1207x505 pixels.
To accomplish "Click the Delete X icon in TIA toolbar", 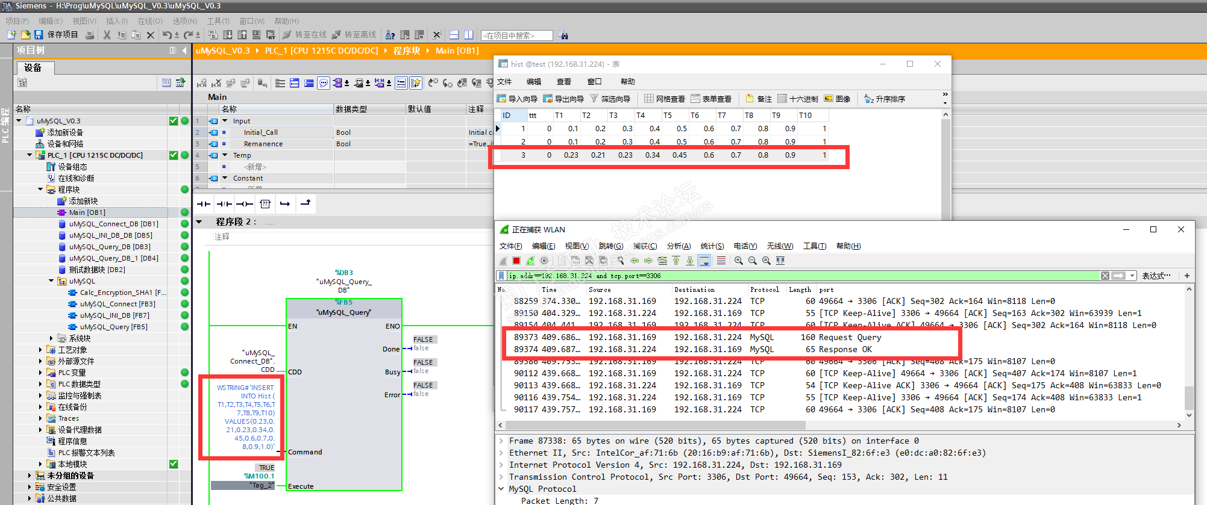I will 150,35.
